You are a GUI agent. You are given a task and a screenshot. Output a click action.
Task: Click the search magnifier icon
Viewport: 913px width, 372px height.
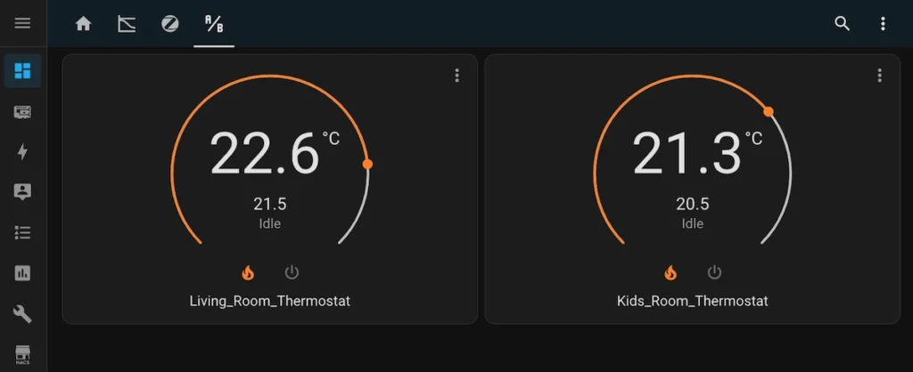tap(842, 23)
